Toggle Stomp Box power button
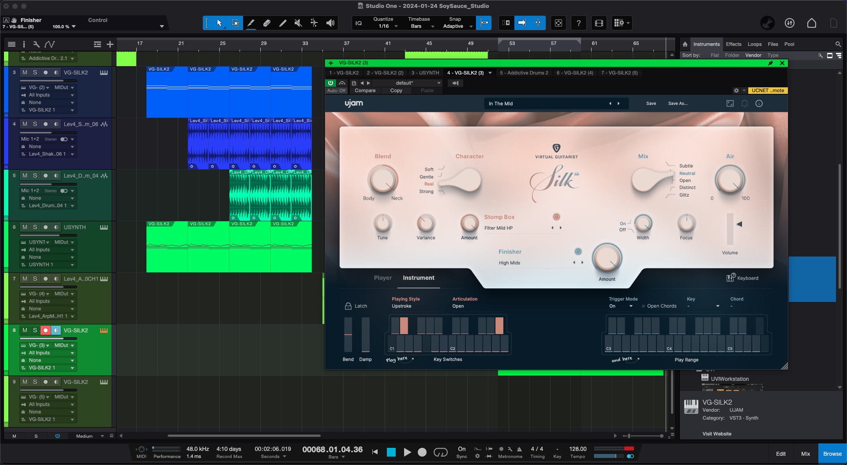The width and height of the screenshot is (847, 465). click(556, 217)
